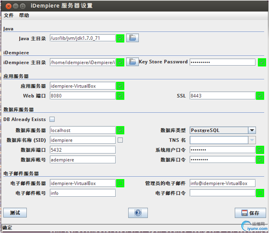Toggle the DB Already Exists checkbox

52,119
